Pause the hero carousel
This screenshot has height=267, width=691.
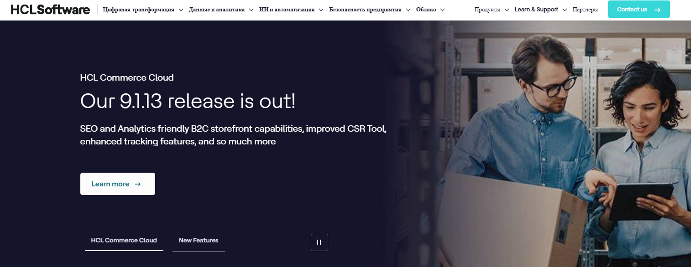pyautogui.click(x=319, y=242)
